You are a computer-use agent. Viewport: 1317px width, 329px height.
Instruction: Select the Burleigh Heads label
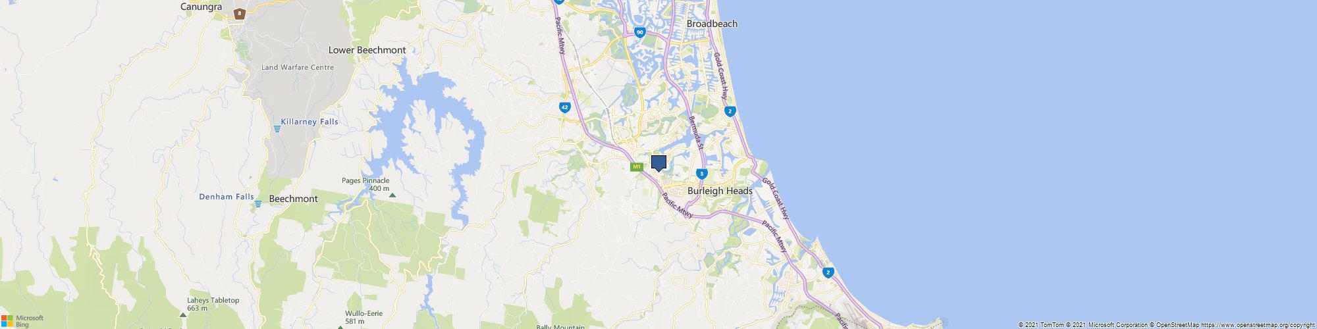point(720,191)
